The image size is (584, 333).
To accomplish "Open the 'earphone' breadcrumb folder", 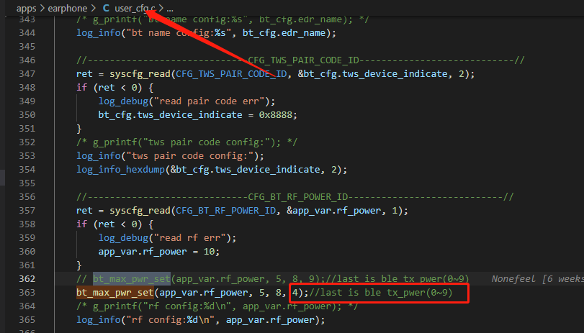I will point(68,8).
